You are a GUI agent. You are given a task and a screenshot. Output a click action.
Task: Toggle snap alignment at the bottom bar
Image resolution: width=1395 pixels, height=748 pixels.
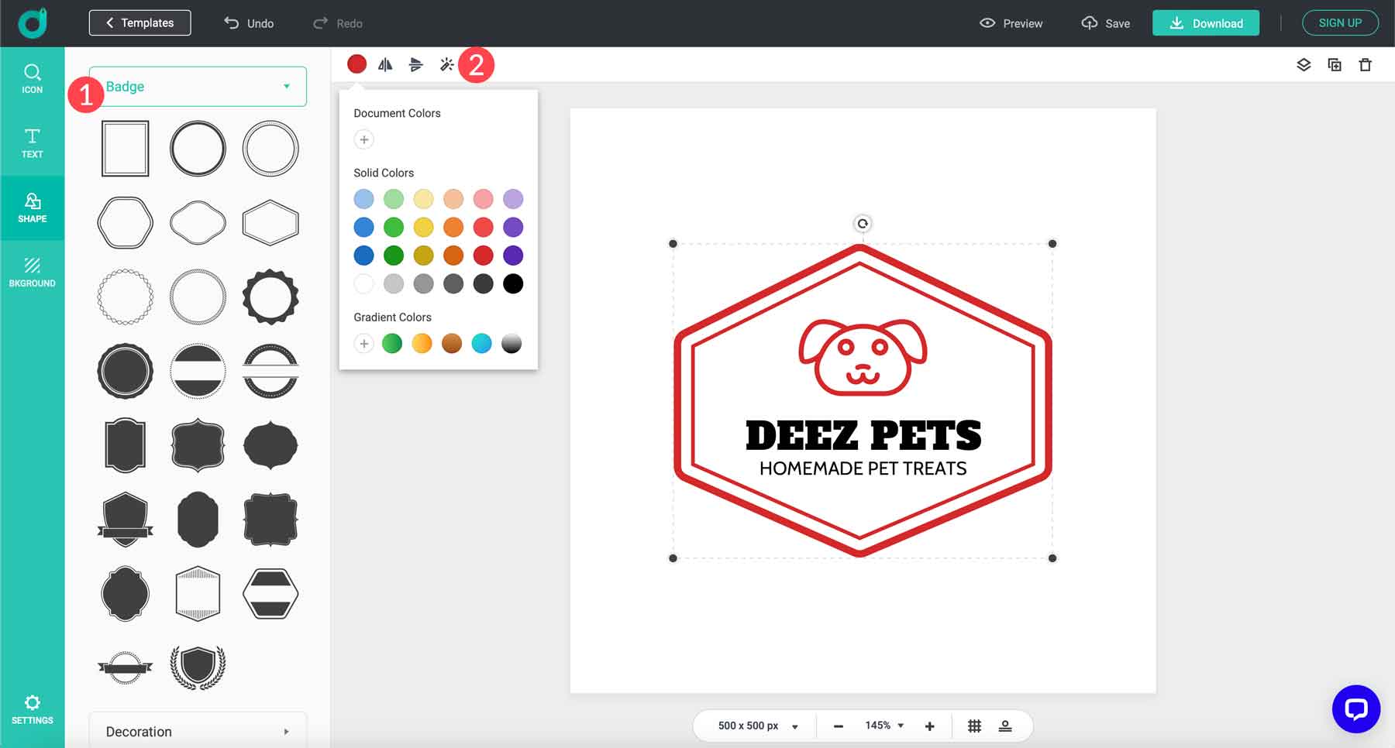click(x=1005, y=726)
